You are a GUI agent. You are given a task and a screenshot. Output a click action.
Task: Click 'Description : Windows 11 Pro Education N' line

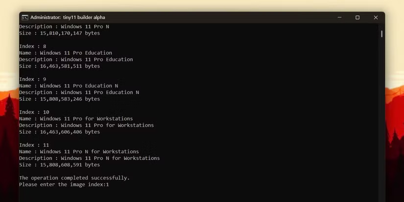point(79,92)
